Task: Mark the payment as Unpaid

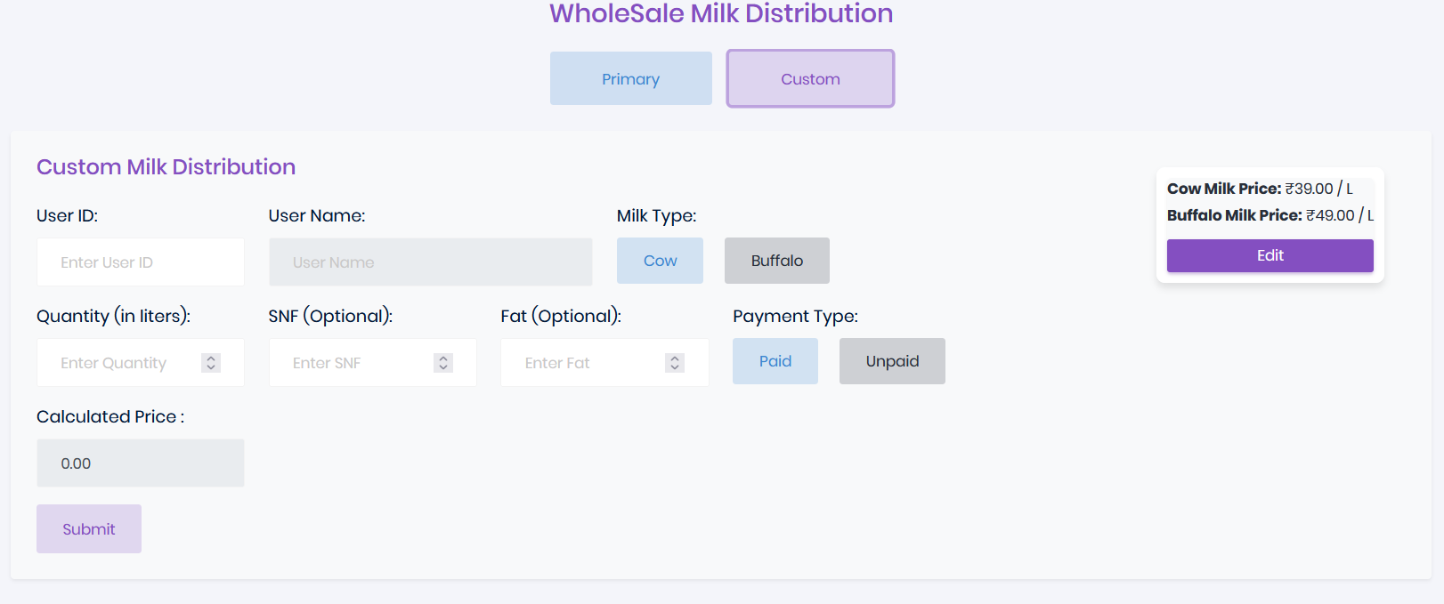Action: click(891, 360)
